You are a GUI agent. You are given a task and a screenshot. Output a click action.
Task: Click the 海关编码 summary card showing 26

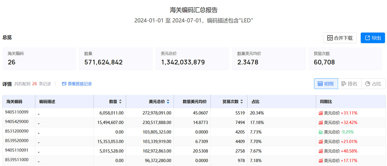[x=39, y=59]
